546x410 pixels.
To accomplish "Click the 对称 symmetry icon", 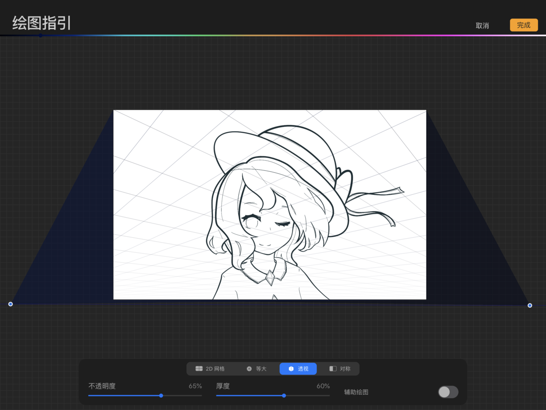I will pos(333,369).
